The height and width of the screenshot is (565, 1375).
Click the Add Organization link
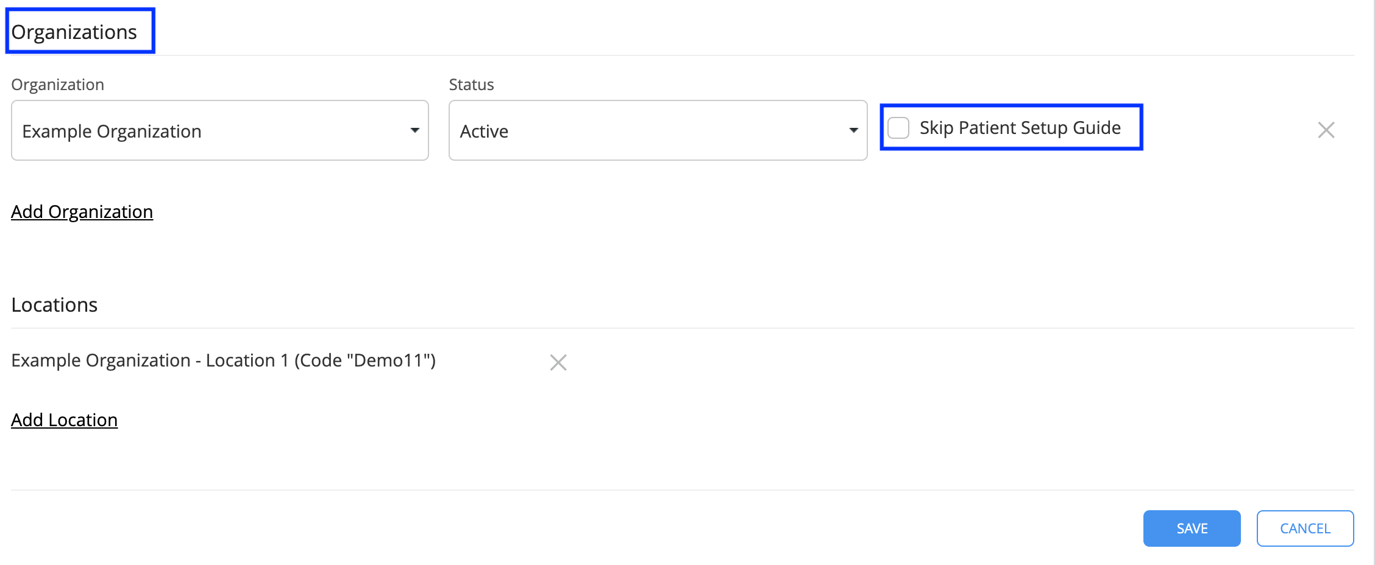[82, 212]
